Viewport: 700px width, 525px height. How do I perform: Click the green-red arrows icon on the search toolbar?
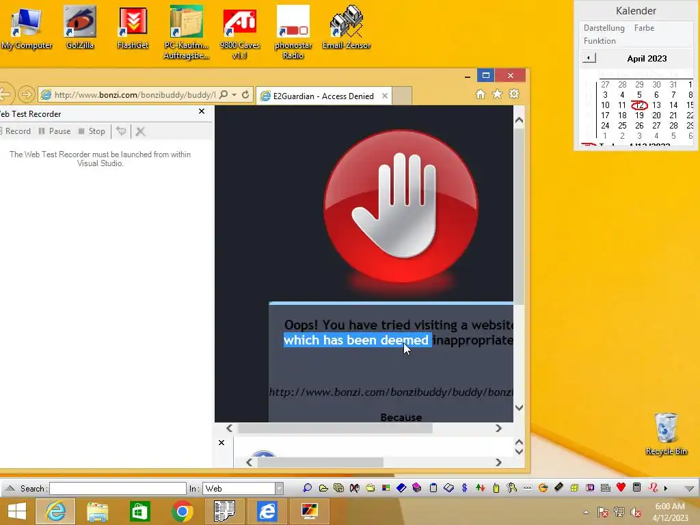pyautogui.click(x=481, y=488)
